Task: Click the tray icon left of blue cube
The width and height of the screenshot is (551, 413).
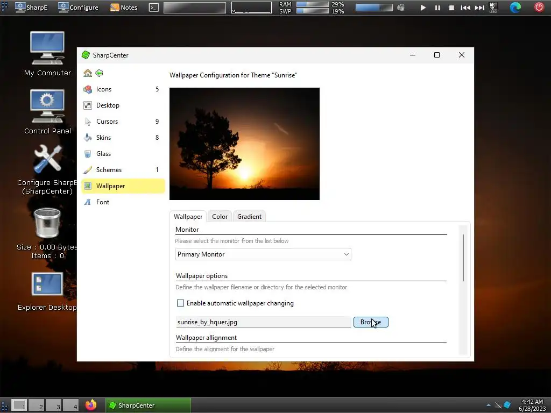Action: coord(498,405)
